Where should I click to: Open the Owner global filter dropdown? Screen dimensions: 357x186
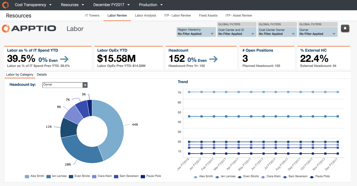point(334,33)
